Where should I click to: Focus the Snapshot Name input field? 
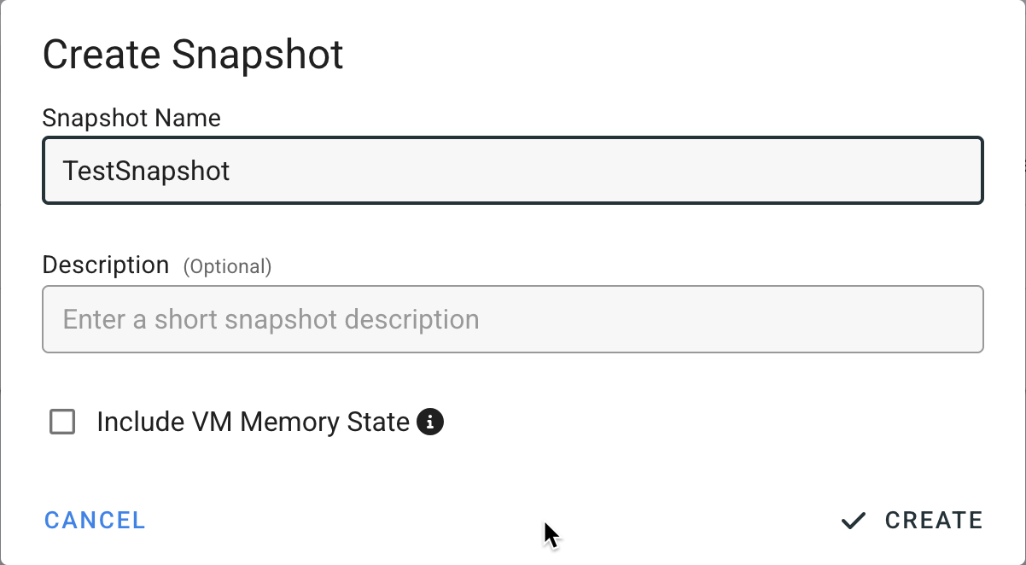point(512,171)
